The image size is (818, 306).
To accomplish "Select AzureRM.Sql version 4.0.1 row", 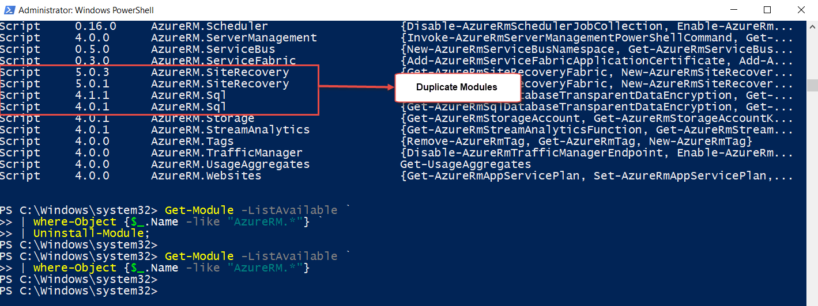I will pyautogui.click(x=159, y=107).
